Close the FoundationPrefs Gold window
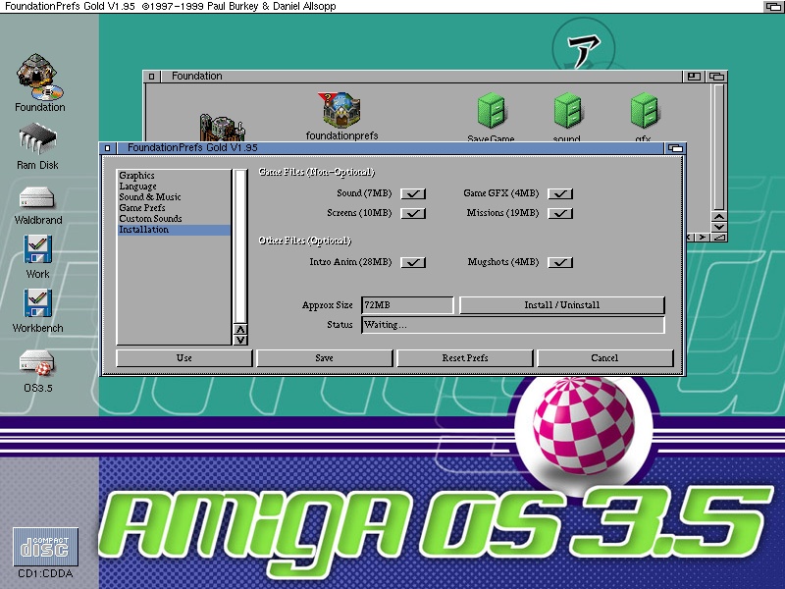785x589 pixels. [107, 148]
